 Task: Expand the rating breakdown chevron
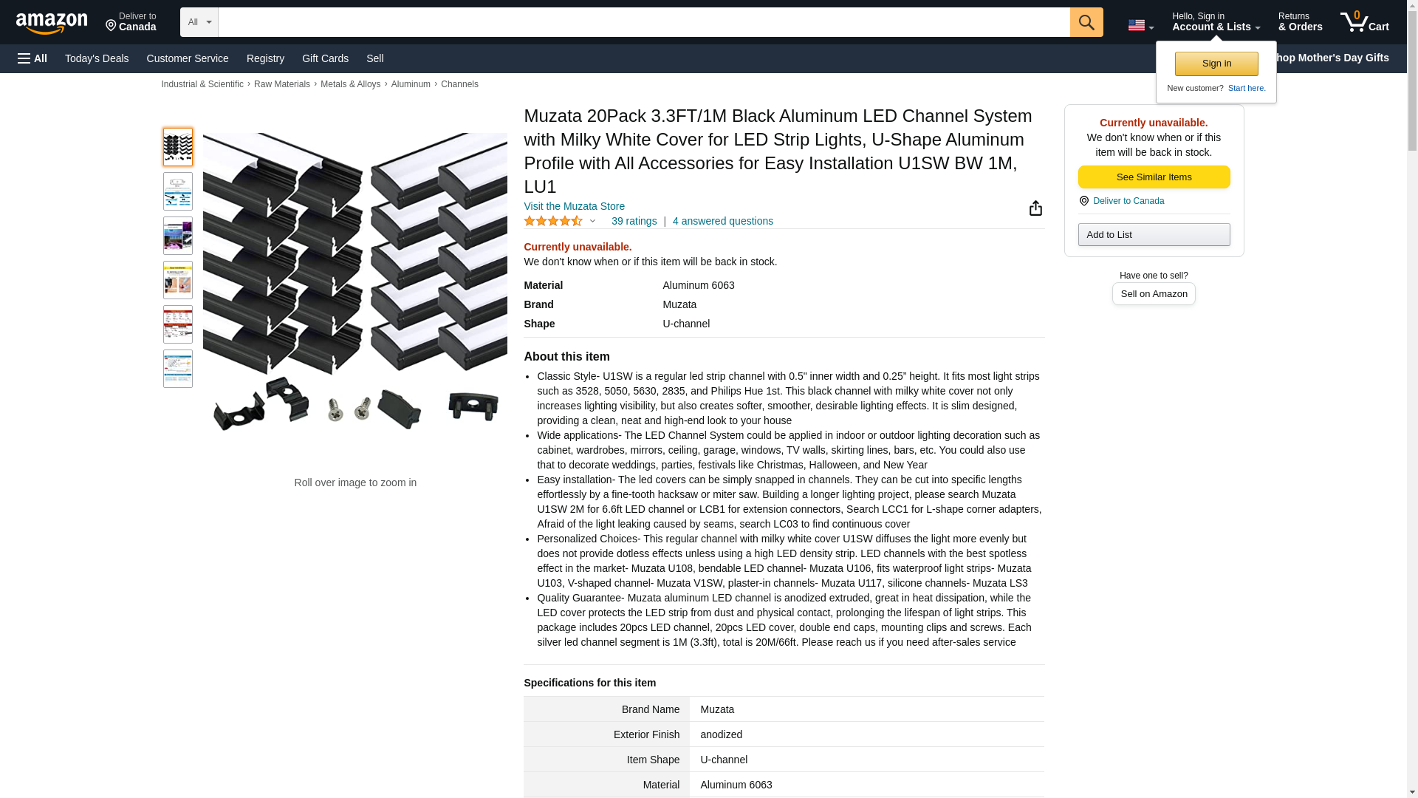[592, 221]
